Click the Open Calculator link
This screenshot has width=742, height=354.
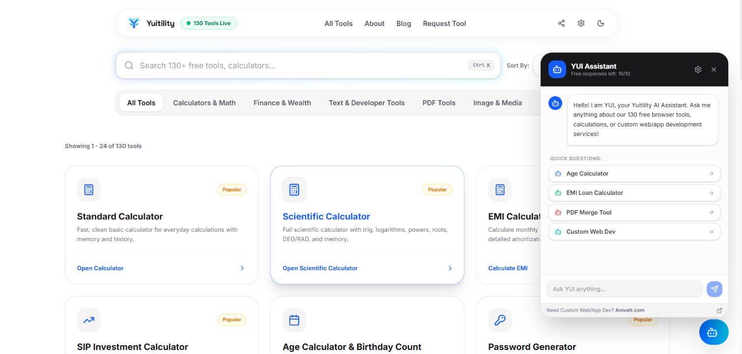click(x=100, y=268)
